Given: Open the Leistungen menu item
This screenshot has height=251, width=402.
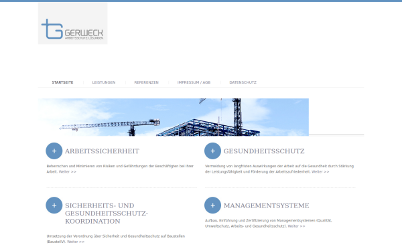Looking at the screenshot, I should point(104,82).
